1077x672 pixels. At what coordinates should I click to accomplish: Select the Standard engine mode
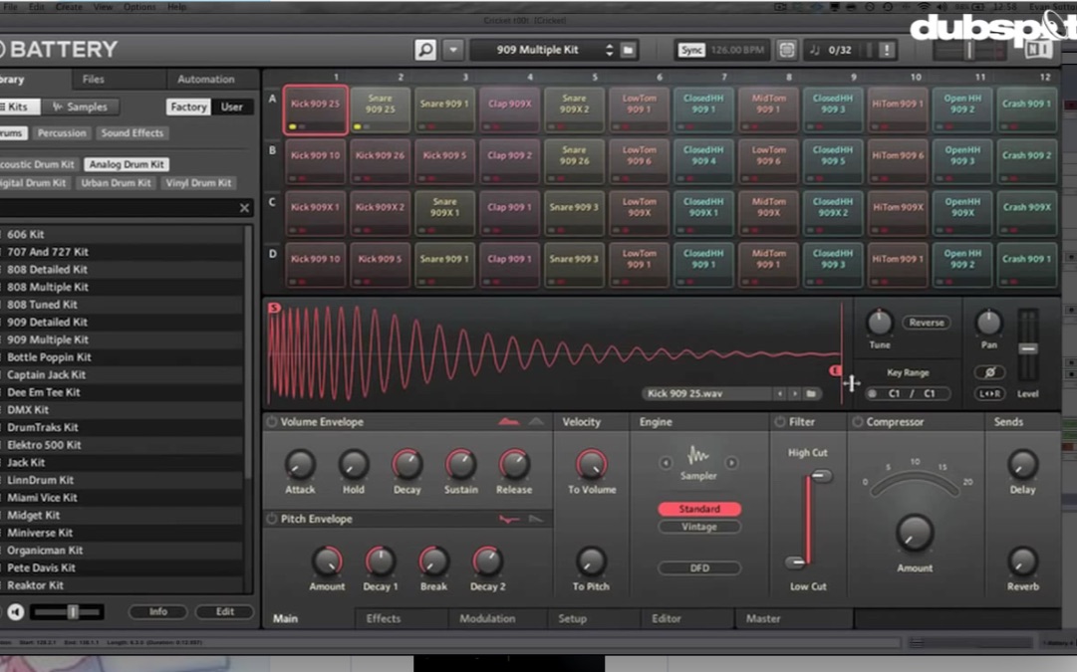pyautogui.click(x=699, y=509)
